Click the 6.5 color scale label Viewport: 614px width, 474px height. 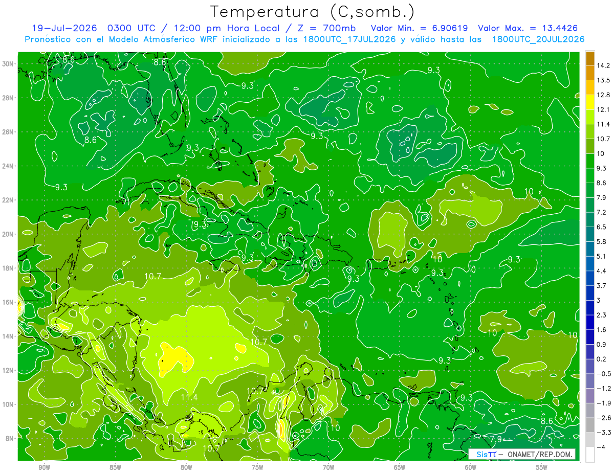tap(602, 227)
